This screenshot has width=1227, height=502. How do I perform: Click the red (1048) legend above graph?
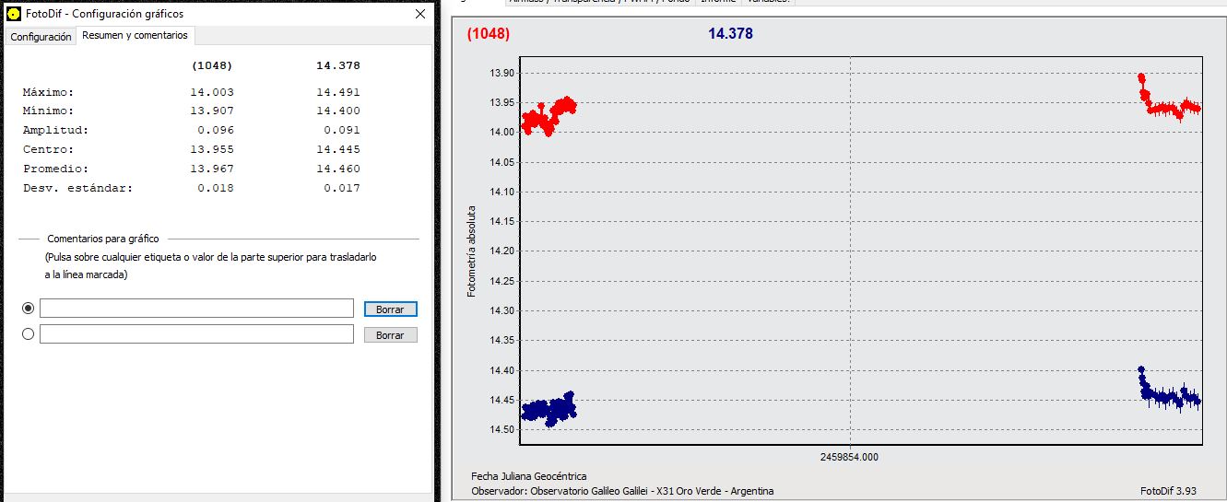point(488,34)
